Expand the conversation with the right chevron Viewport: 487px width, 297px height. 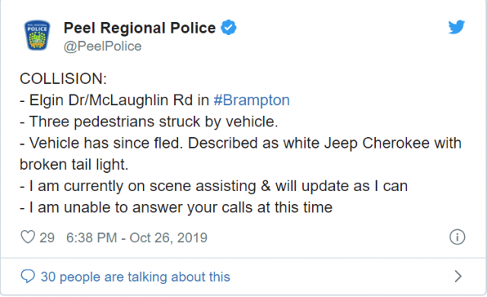pos(458,276)
